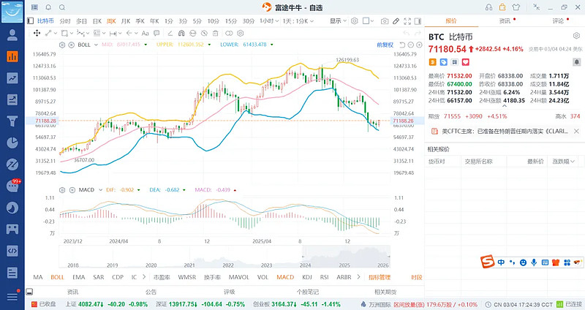
Task: Click the 个股笔记 stock notes tab
Action: [308, 292]
